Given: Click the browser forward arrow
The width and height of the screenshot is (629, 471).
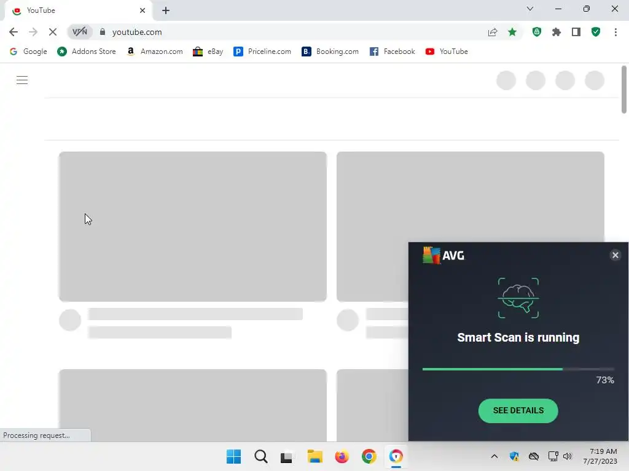Looking at the screenshot, I should 33,32.
